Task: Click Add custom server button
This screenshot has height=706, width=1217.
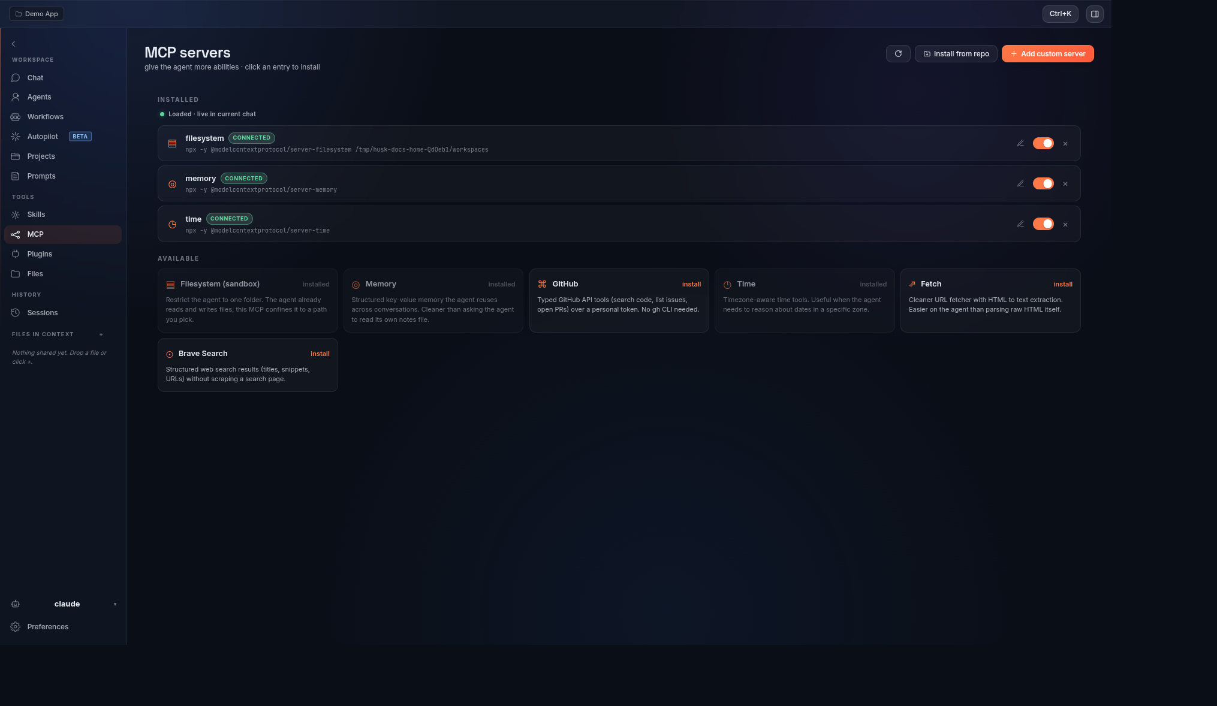Action: [x=1047, y=54]
